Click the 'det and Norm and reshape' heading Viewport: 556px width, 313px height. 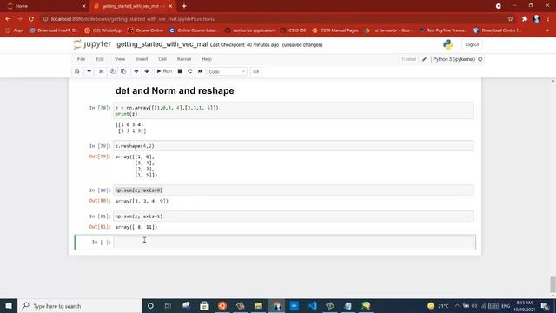pyautogui.click(x=175, y=90)
